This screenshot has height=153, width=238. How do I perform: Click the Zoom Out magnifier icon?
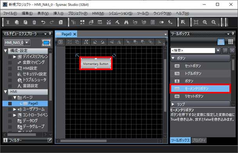click(213, 22)
